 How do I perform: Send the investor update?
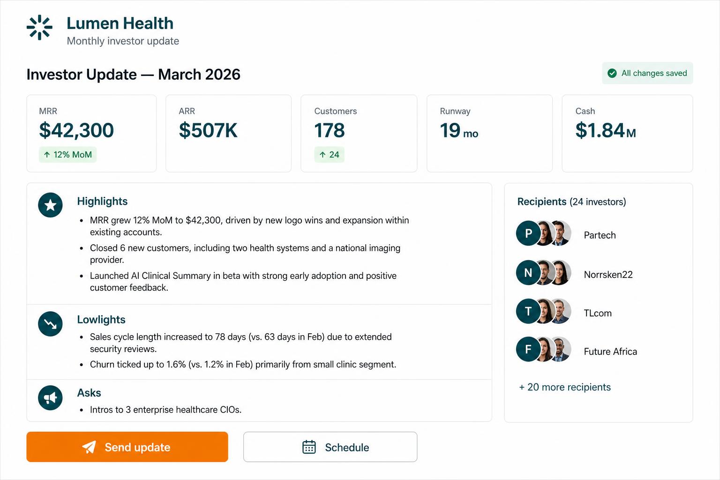point(127,447)
